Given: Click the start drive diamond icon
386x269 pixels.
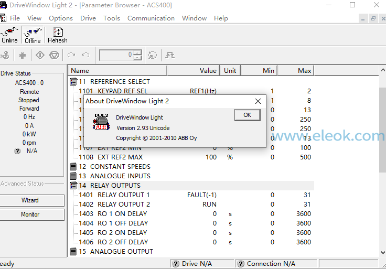Looking at the screenshot, I should point(40,55).
